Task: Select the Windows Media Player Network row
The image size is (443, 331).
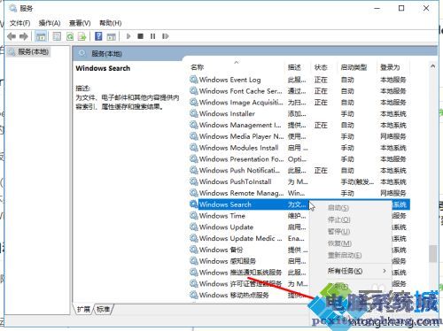Action: click(x=299, y=136)
